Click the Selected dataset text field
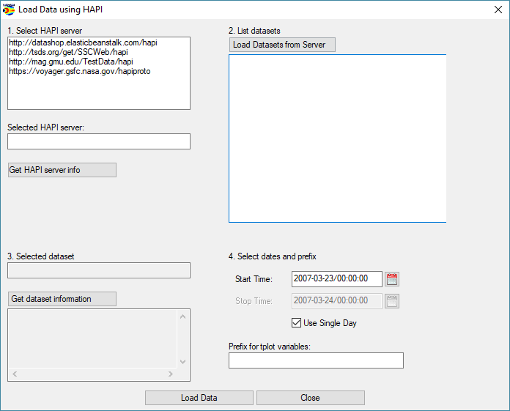Image resolution: width=510 pixels, height=411 pixels. 98,270
